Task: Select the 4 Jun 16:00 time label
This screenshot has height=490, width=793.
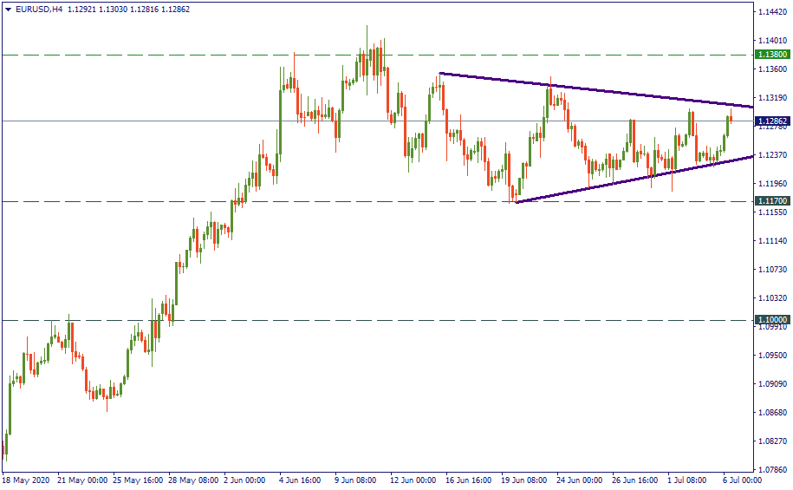Action: [x=302, y=480]
